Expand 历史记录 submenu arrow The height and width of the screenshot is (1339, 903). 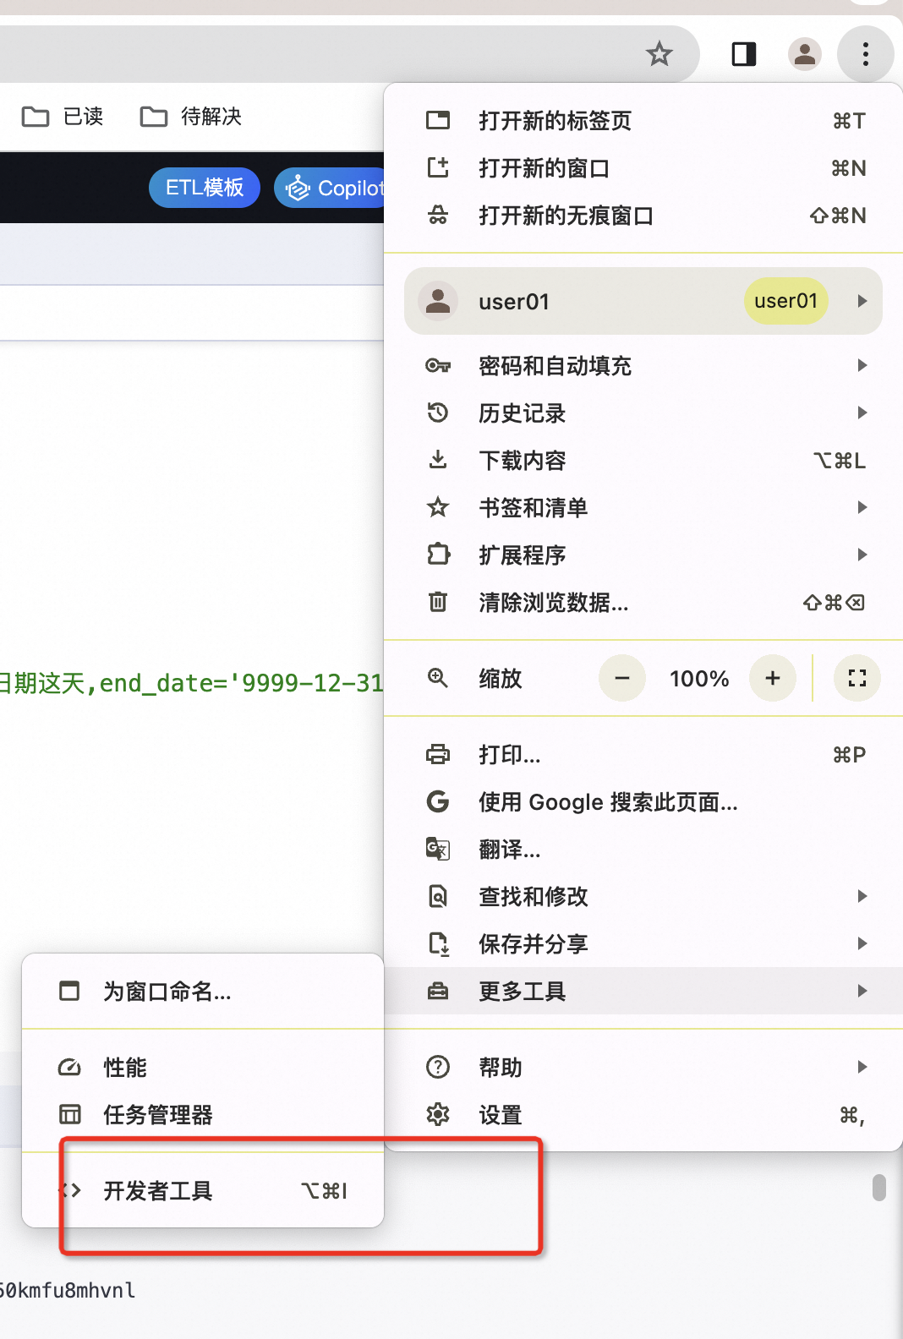coord(862,413)
